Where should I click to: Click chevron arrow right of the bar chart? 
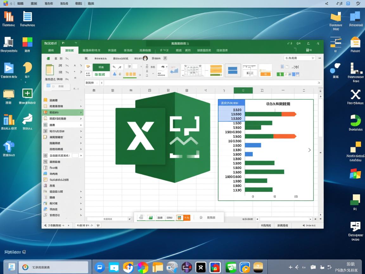coord(310,150)
